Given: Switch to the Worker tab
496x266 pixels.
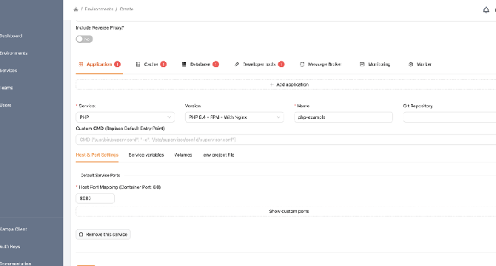Looking at the screenshot, I should pos(420,64).
